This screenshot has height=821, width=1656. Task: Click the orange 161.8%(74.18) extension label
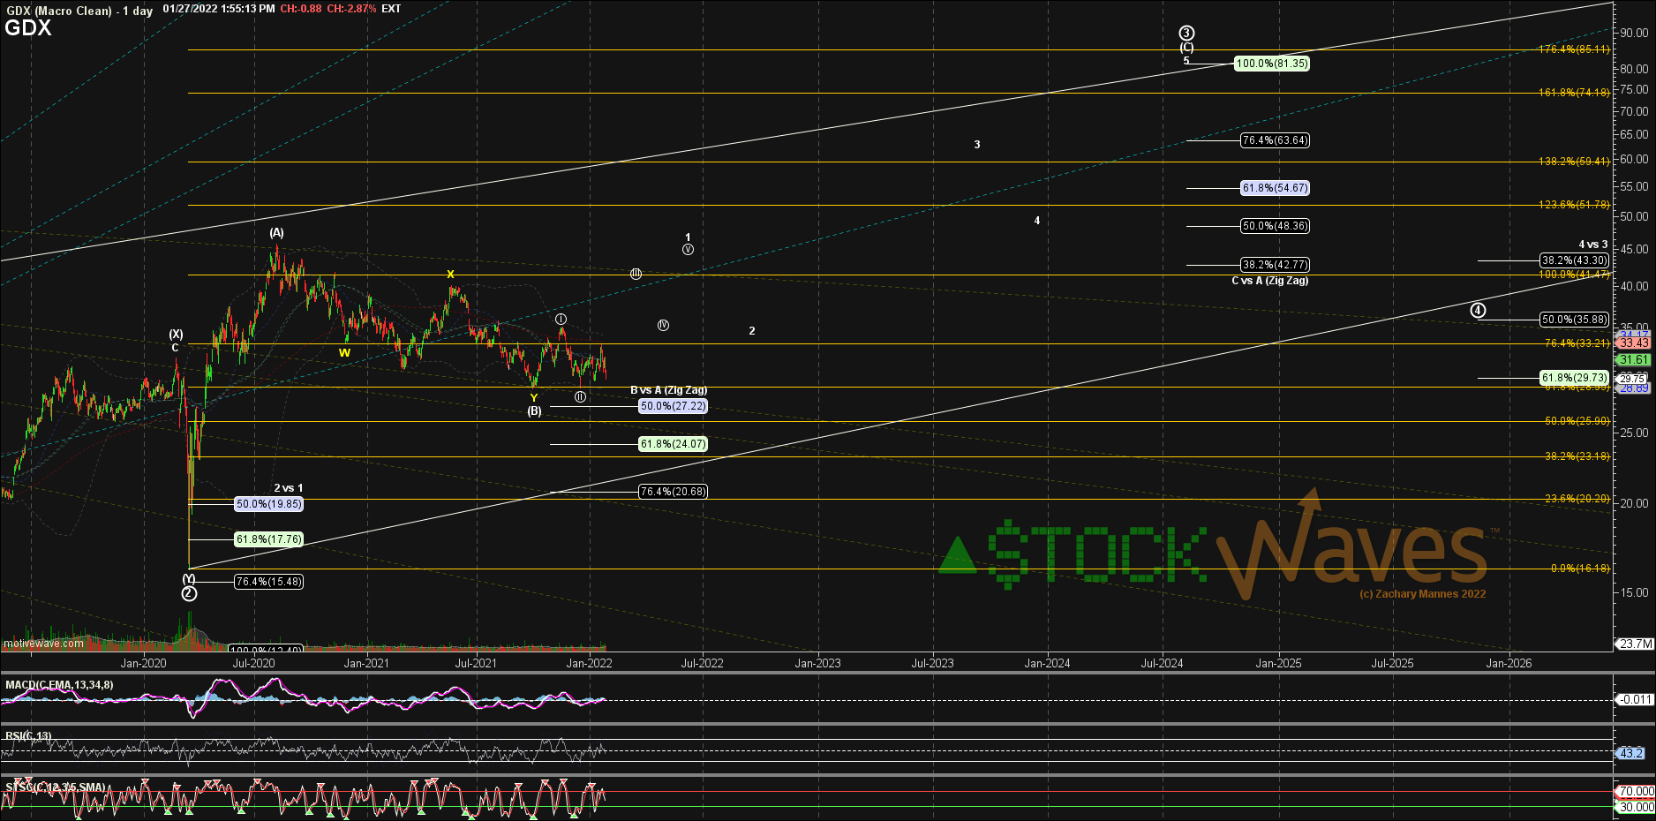(x=1574, y=93)
